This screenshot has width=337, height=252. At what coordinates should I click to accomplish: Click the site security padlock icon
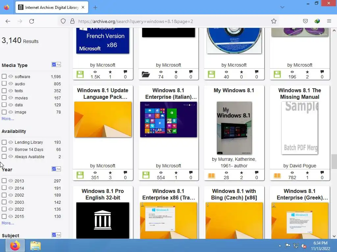point(72,21)
